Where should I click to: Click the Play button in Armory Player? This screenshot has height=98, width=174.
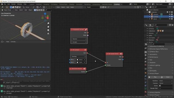point(154,77)
